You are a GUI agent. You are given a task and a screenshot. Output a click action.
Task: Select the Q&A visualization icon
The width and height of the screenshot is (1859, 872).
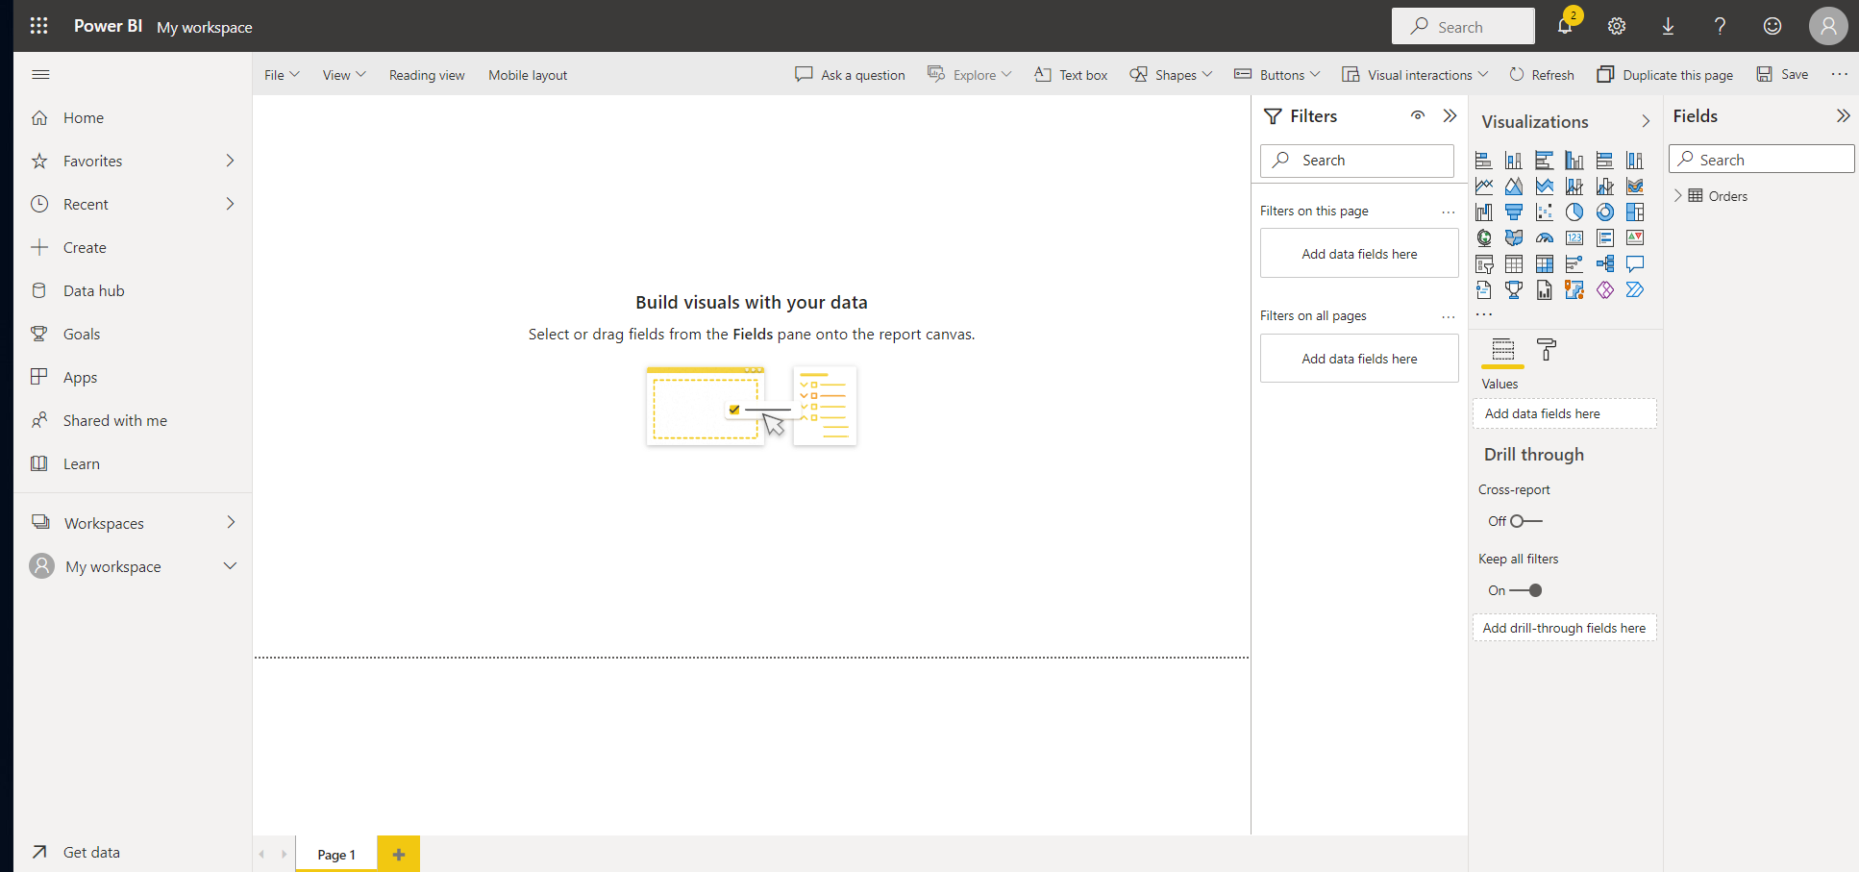1635,263
